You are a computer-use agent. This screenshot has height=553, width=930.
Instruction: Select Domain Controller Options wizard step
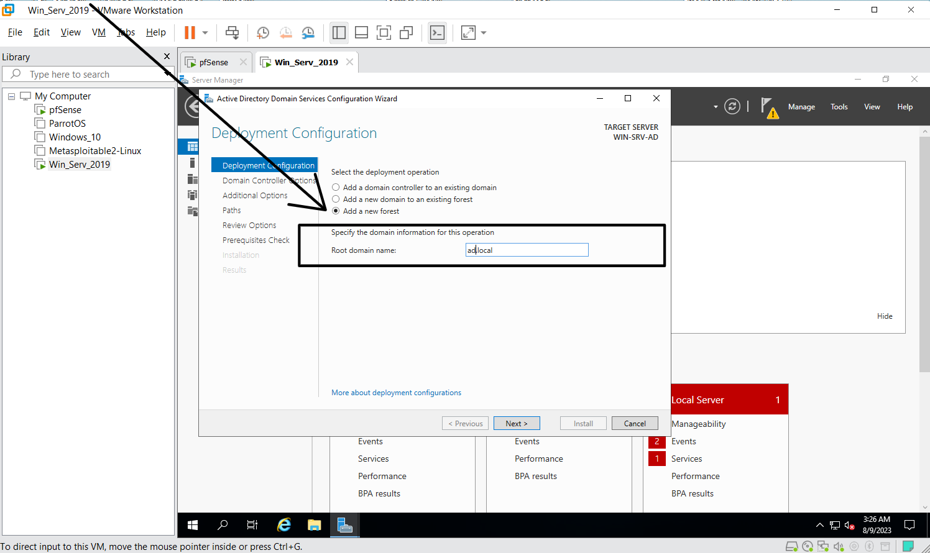[x=269, y=180]
